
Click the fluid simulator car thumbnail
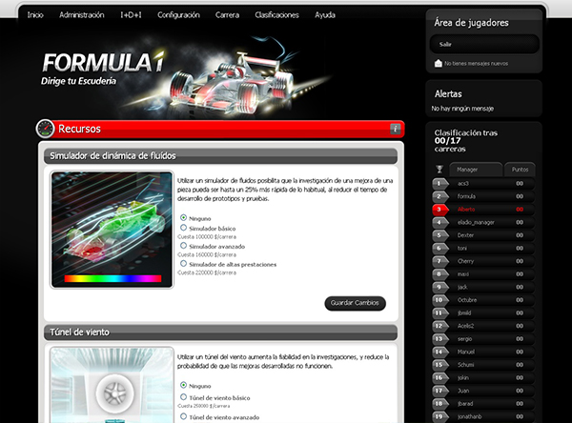point(112,230)
